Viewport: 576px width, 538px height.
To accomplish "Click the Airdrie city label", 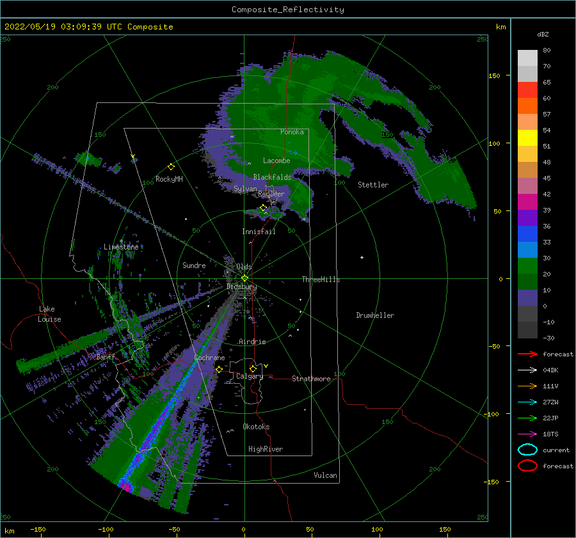I will click(x=252, y=342).
